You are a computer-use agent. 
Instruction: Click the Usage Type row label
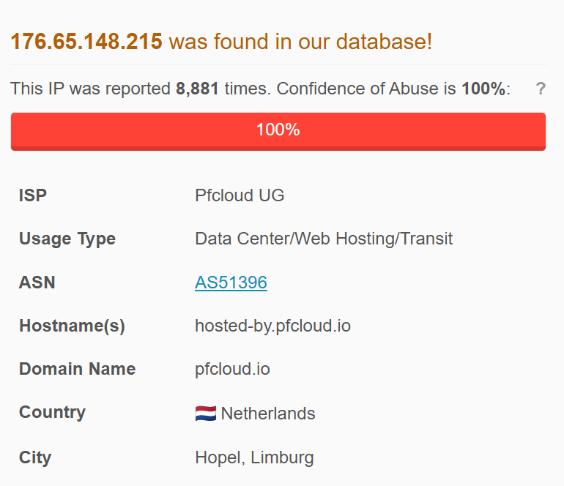click(67, 239)
